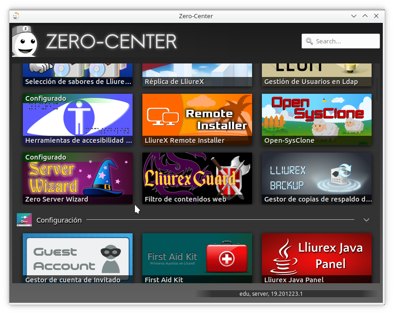Image resolution: width=394 pixels, height=314 pixels.
Task: Maximize the Zero-Center window
Action: pos(365,16)
